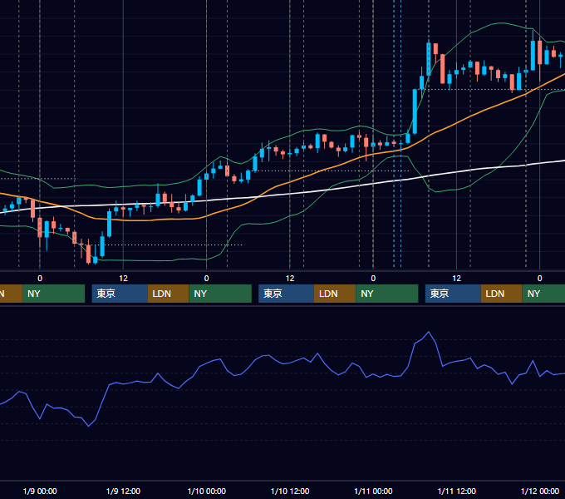Click the LDN session bar on 1/11

[502, 294]
